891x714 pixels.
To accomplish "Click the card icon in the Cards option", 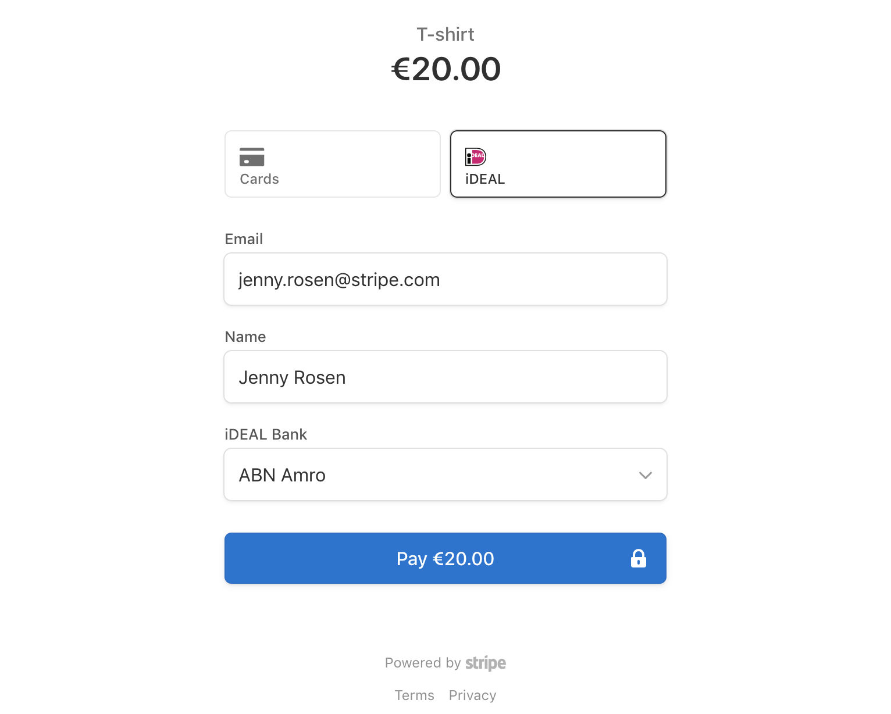I will pos(251,157).
